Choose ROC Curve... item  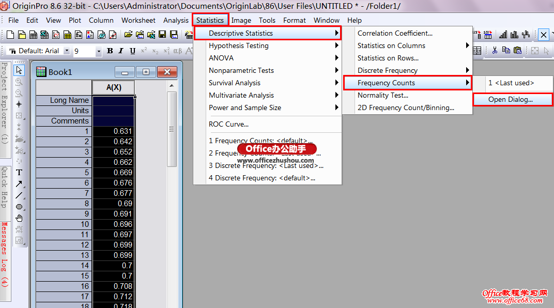coord(268,124)
